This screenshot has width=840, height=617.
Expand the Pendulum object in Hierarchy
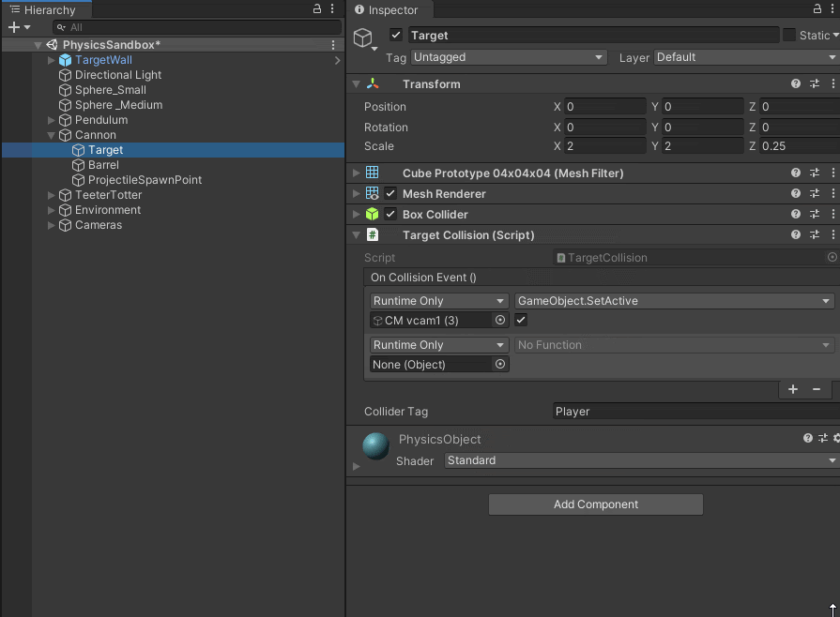53,120
